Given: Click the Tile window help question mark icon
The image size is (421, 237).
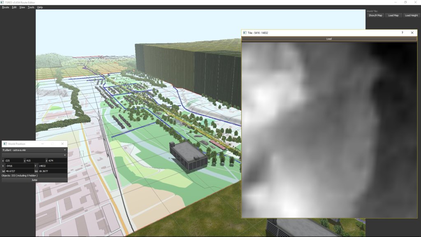Looking at the screenshot, I should coord(402,33).
